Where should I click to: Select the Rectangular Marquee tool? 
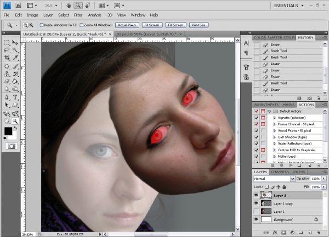(x=7, y=43)
